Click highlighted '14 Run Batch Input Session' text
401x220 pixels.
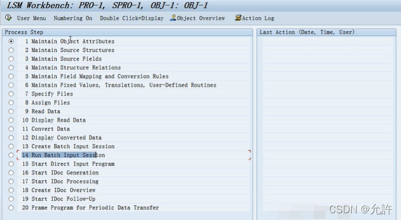pyautogui.click(x=64, y=155)
